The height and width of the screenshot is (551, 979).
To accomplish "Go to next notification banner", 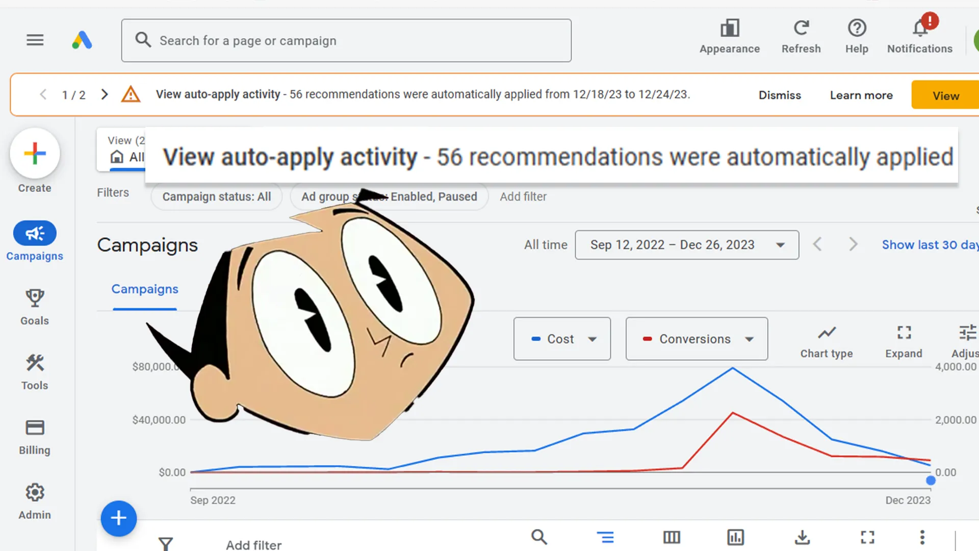I will [105, 94].
